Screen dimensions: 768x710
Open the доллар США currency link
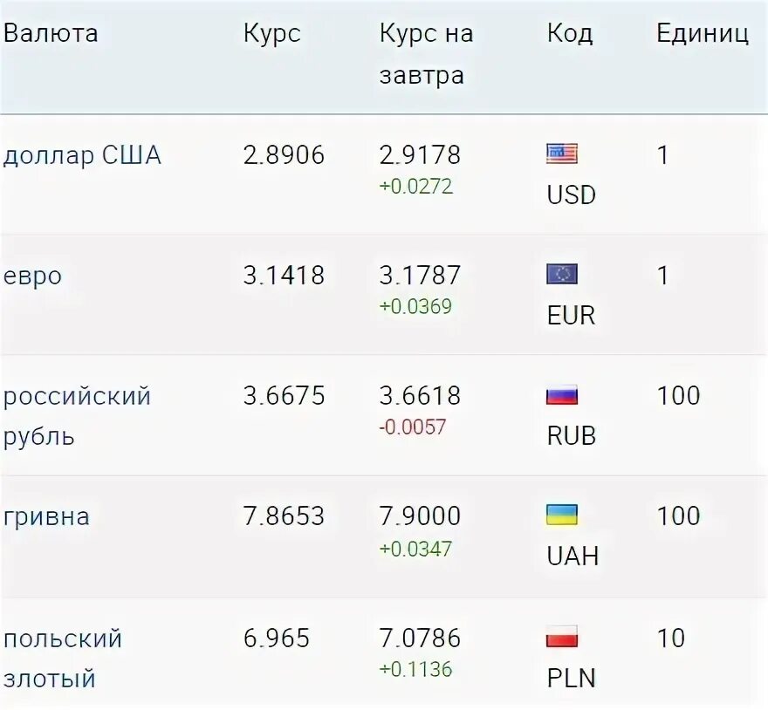pyautogui.click(x=82, y=155)
